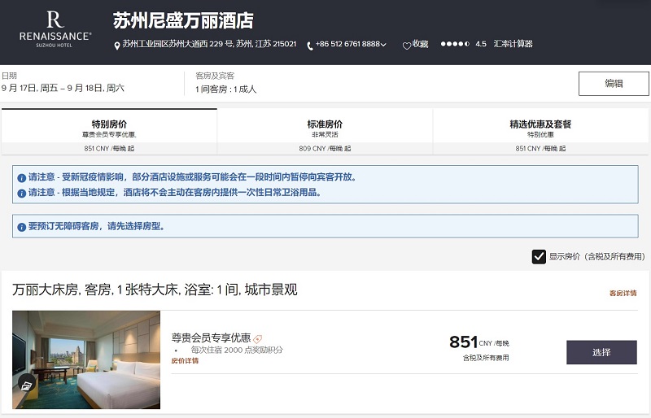Click the 万丽大床房 room photo thumbnail
This screenshot has height=418, width=651.
(86, 360)
